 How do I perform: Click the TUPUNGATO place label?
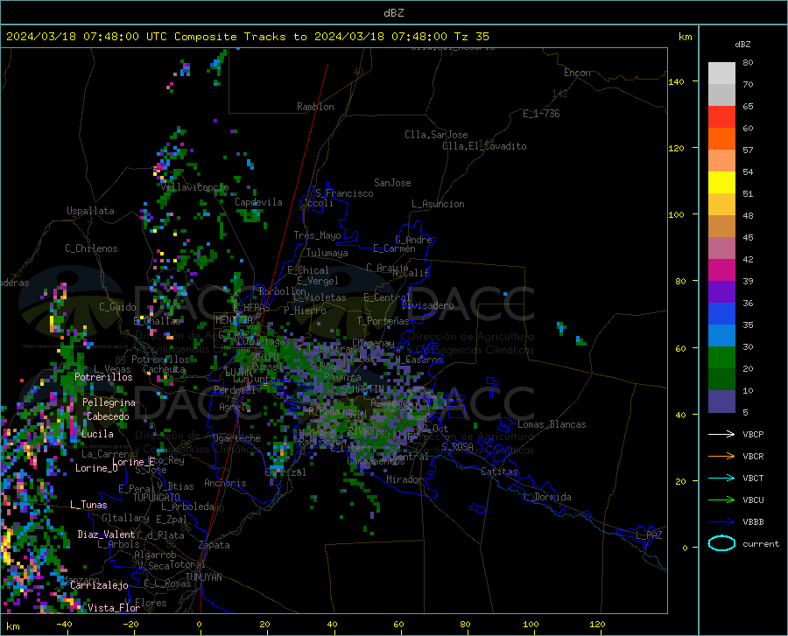click(x=157, y=498)
